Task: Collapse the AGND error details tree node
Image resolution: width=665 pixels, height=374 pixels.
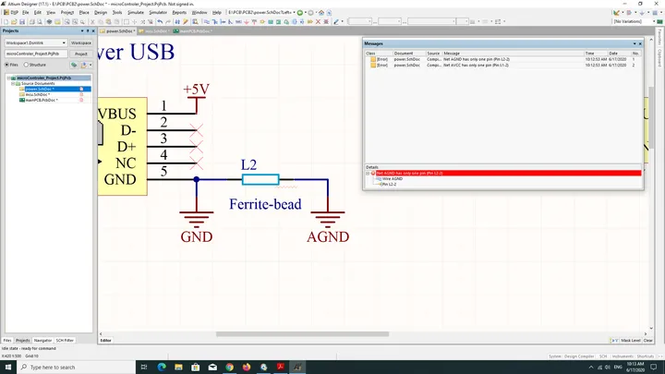Action: tap(368, 174)
